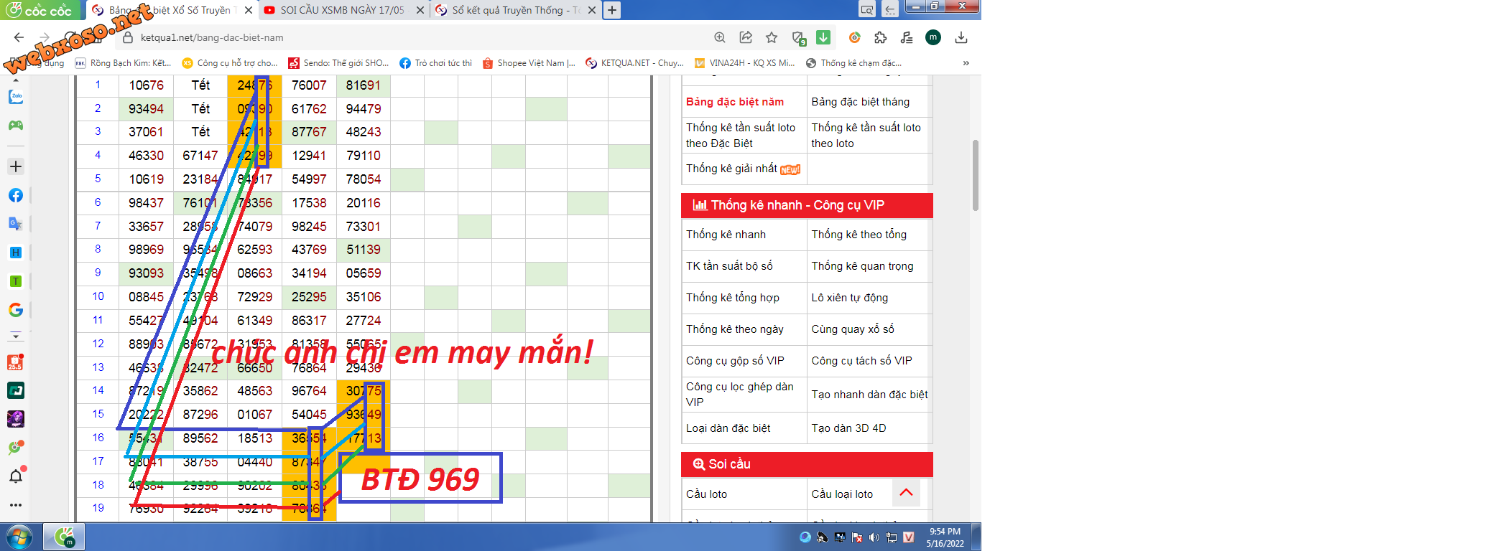Image resolution: width=1490 pixels, height=551 pixels.
Task: Open Facebook from the browser sidebar
Action: click(x=16, y=195)
